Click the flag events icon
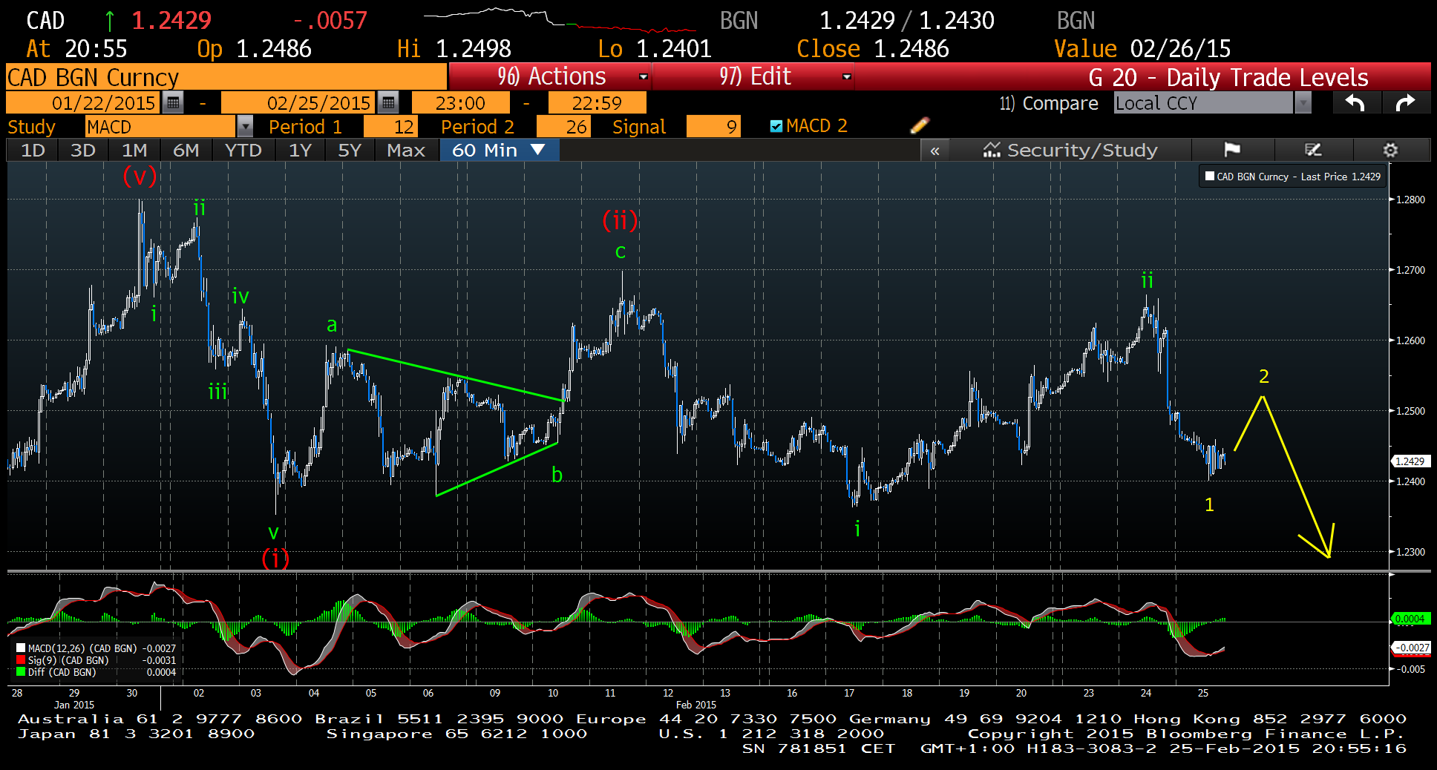This screenshot has width=1437, height=770. coord(1232,150)
